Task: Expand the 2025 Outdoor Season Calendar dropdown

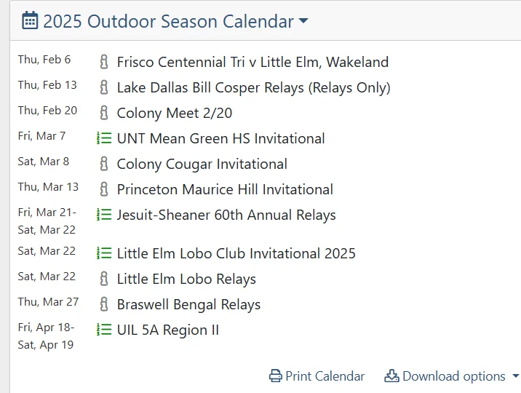Action: 303,22
